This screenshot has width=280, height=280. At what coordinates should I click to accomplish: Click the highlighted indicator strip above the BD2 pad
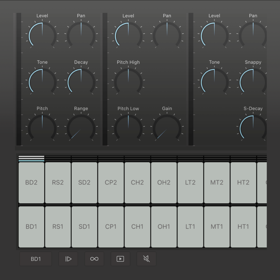pyautogui.click(x=31, y=159)
